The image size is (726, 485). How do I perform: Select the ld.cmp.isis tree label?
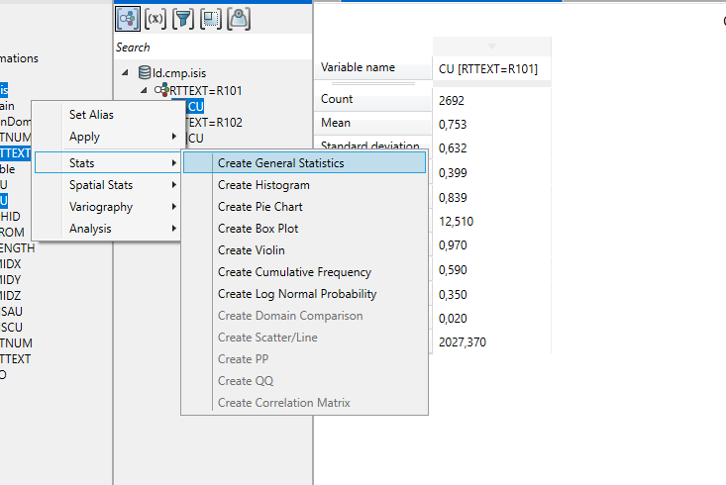(179, 72)
